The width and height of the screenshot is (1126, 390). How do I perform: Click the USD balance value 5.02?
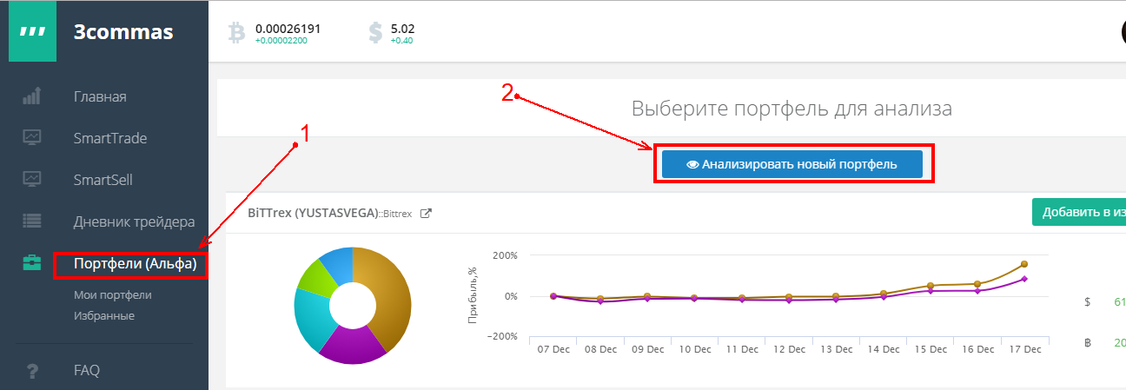[403, 29]
